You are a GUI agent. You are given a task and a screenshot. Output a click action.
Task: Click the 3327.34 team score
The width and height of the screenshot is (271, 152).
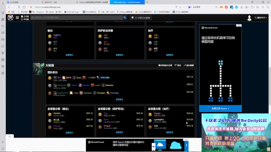(x=190, y=77)
